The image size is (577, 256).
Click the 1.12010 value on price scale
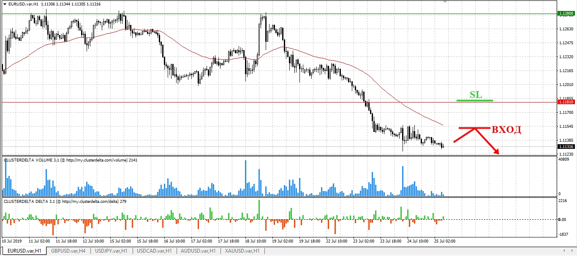[x=566, y=85]
